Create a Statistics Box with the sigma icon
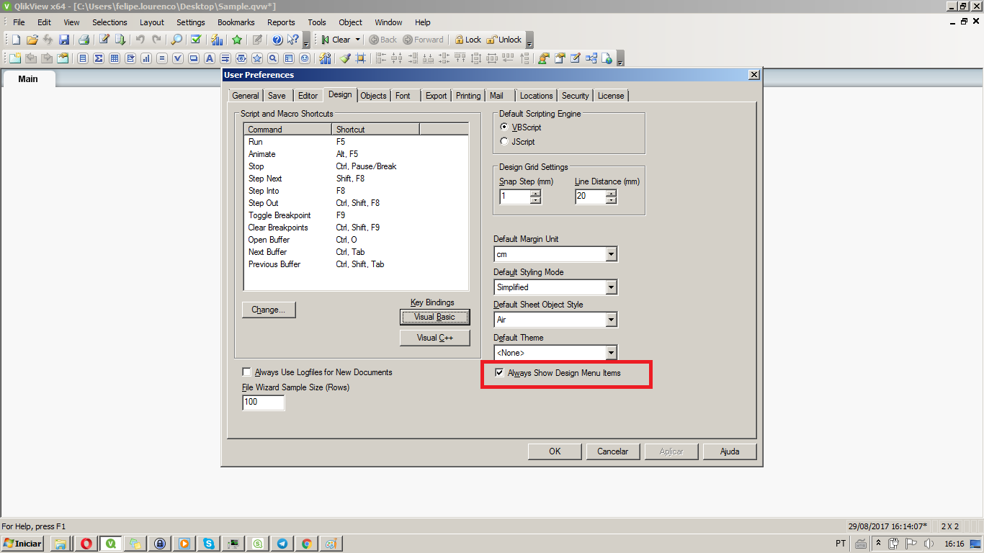Screen dimensions: 984x553 coord(98,58)
